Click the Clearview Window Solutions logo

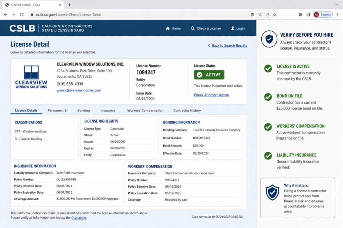[31, 77]
